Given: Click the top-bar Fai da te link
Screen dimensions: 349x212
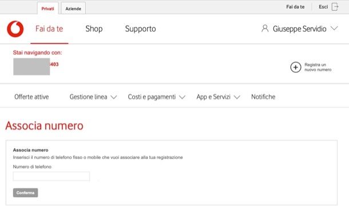Looking at the screenshot, I should click(295, 7).
